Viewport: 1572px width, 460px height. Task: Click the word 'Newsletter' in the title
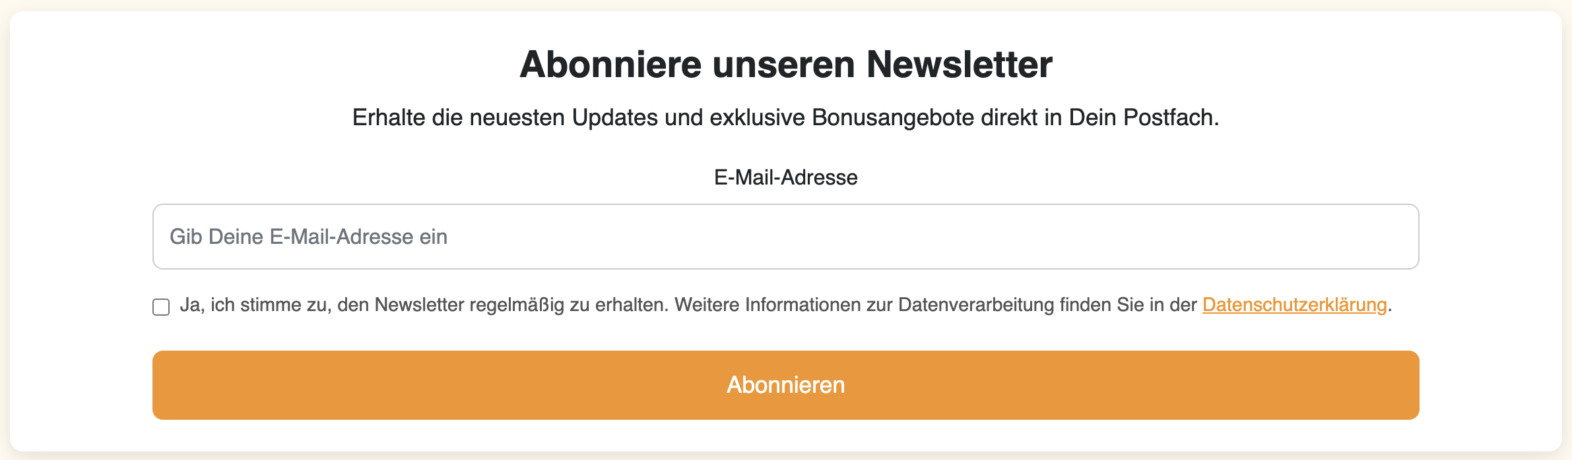point(959,65)
